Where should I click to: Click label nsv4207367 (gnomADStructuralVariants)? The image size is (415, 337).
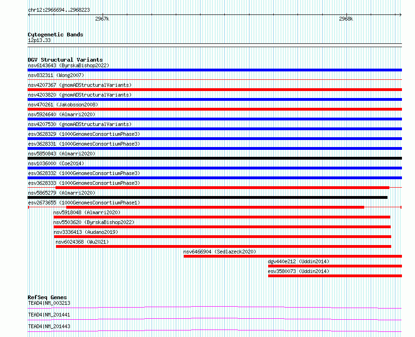[x=80, y=85]
